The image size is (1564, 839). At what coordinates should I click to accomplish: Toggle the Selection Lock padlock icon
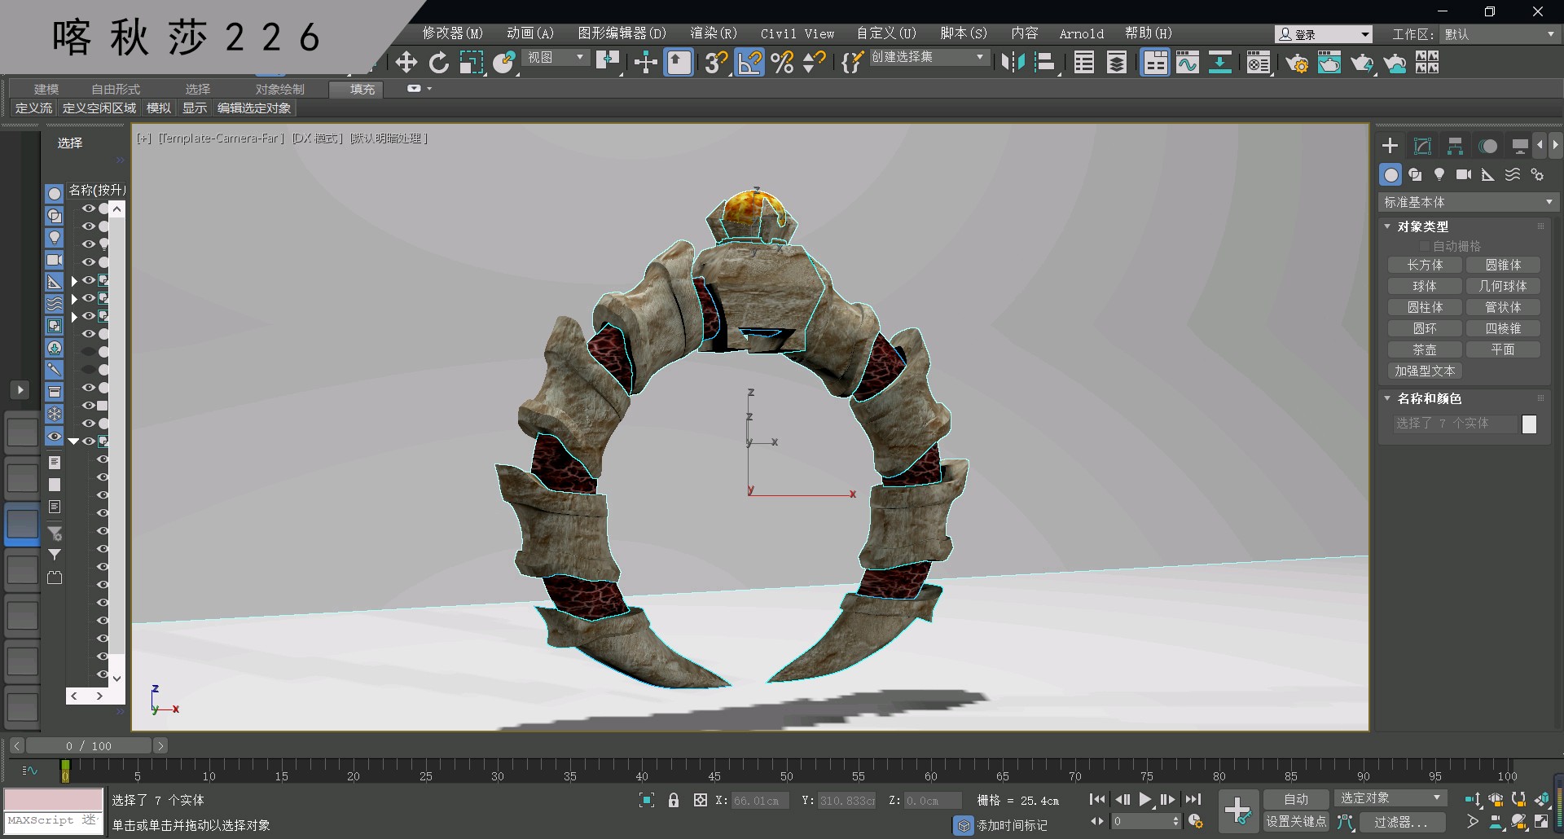click(674, 800)
